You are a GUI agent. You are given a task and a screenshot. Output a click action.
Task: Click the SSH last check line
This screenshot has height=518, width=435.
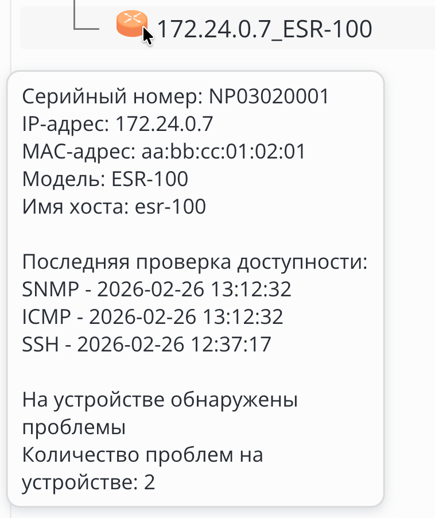[x=147, y=345]
